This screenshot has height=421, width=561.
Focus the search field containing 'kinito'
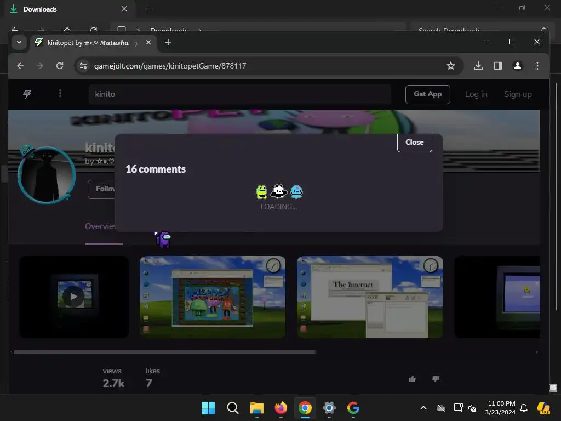tap(240, 94)
